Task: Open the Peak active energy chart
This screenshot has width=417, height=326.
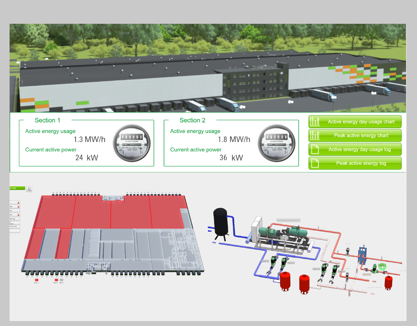Action: (x=355, y=135)
